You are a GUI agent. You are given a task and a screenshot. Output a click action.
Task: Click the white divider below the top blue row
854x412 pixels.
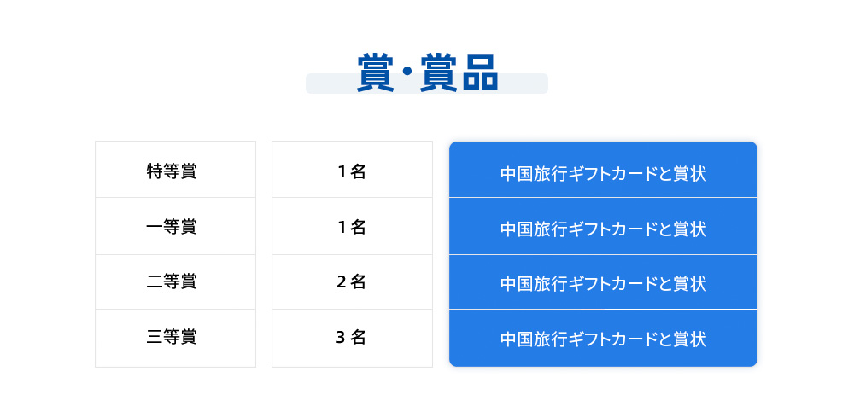[x=603, y=197]
